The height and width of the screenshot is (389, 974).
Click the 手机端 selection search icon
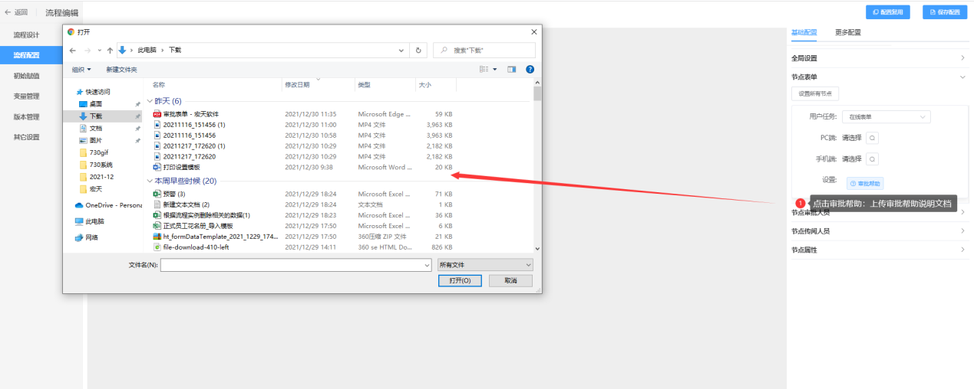pos(873,159)
